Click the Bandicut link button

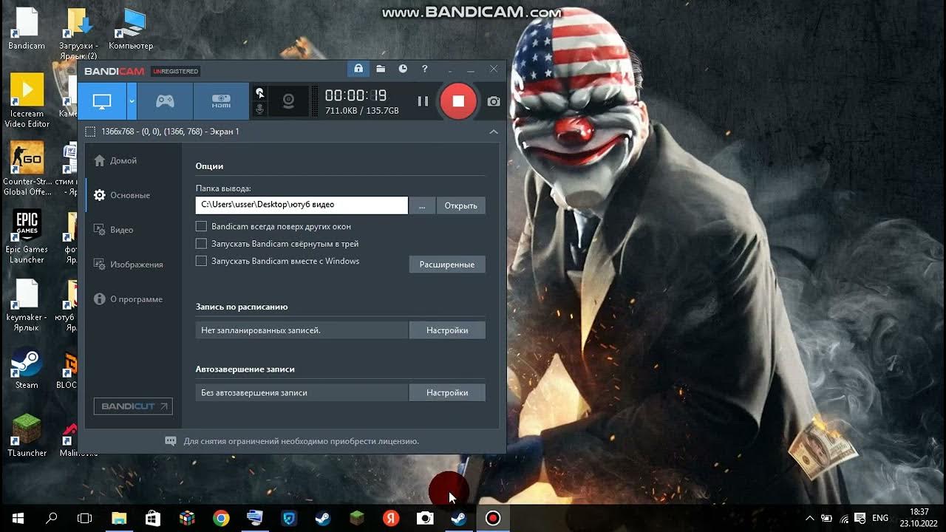(x=133, y=406)
